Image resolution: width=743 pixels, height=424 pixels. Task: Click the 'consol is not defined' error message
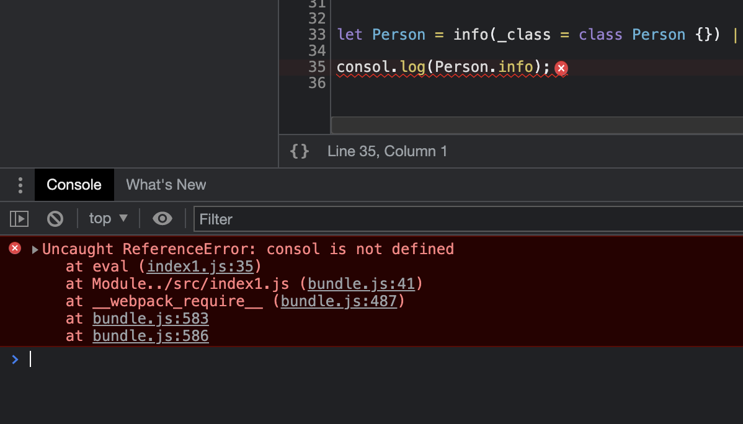point(360,249)
